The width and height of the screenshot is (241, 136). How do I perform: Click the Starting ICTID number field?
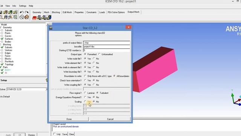coord(107,50)
